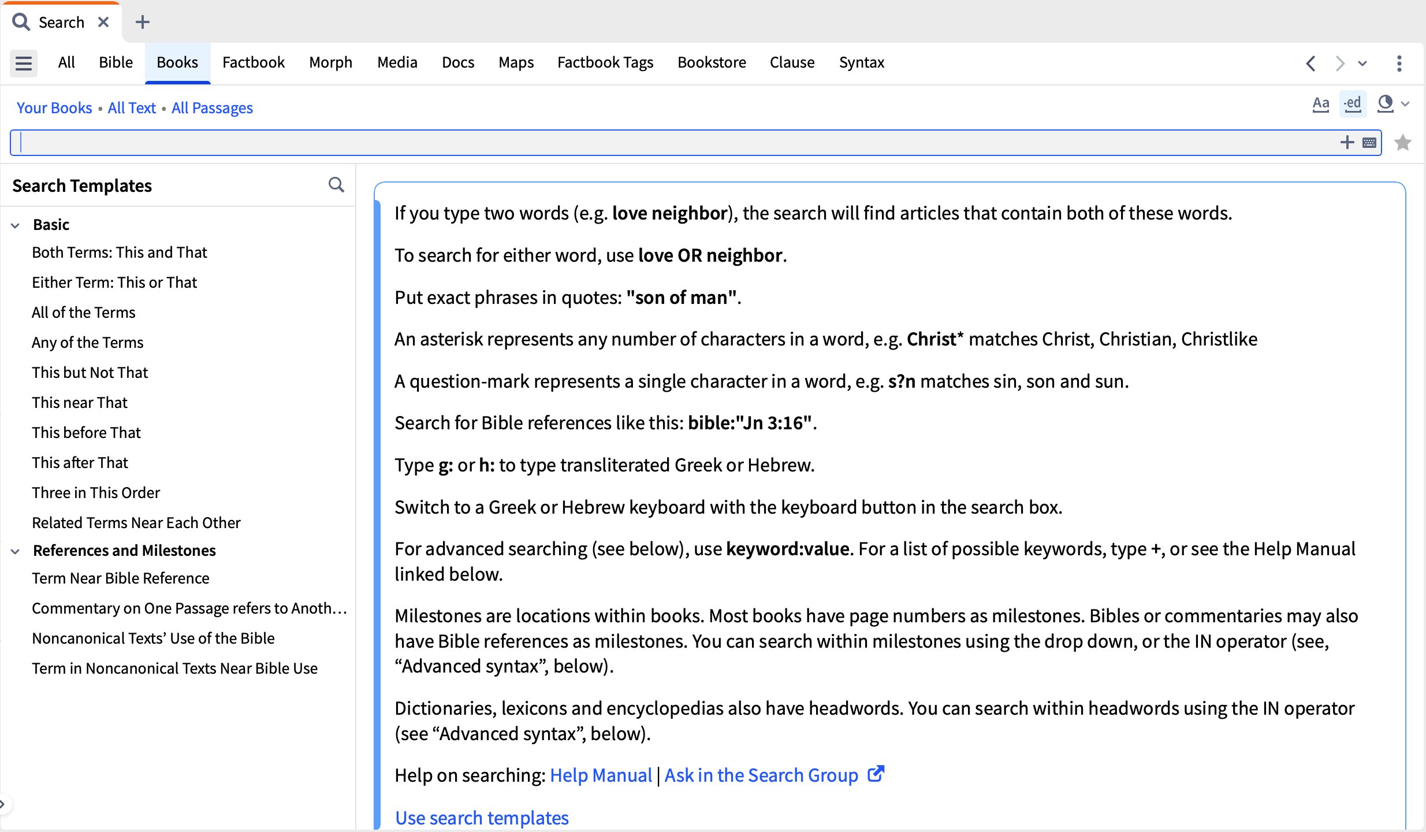Select Noncanonical Texts' Use of the Bible
Screen dimensions: 1426x832
coord(153,638)
